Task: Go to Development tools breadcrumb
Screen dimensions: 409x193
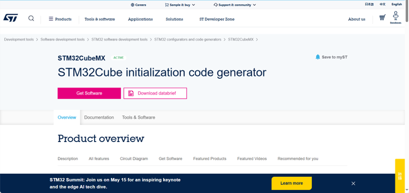Action: click(x=19, y=40)
